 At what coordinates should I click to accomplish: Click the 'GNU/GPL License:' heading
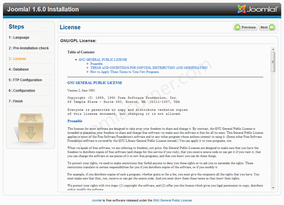click(x=78, y=41)
